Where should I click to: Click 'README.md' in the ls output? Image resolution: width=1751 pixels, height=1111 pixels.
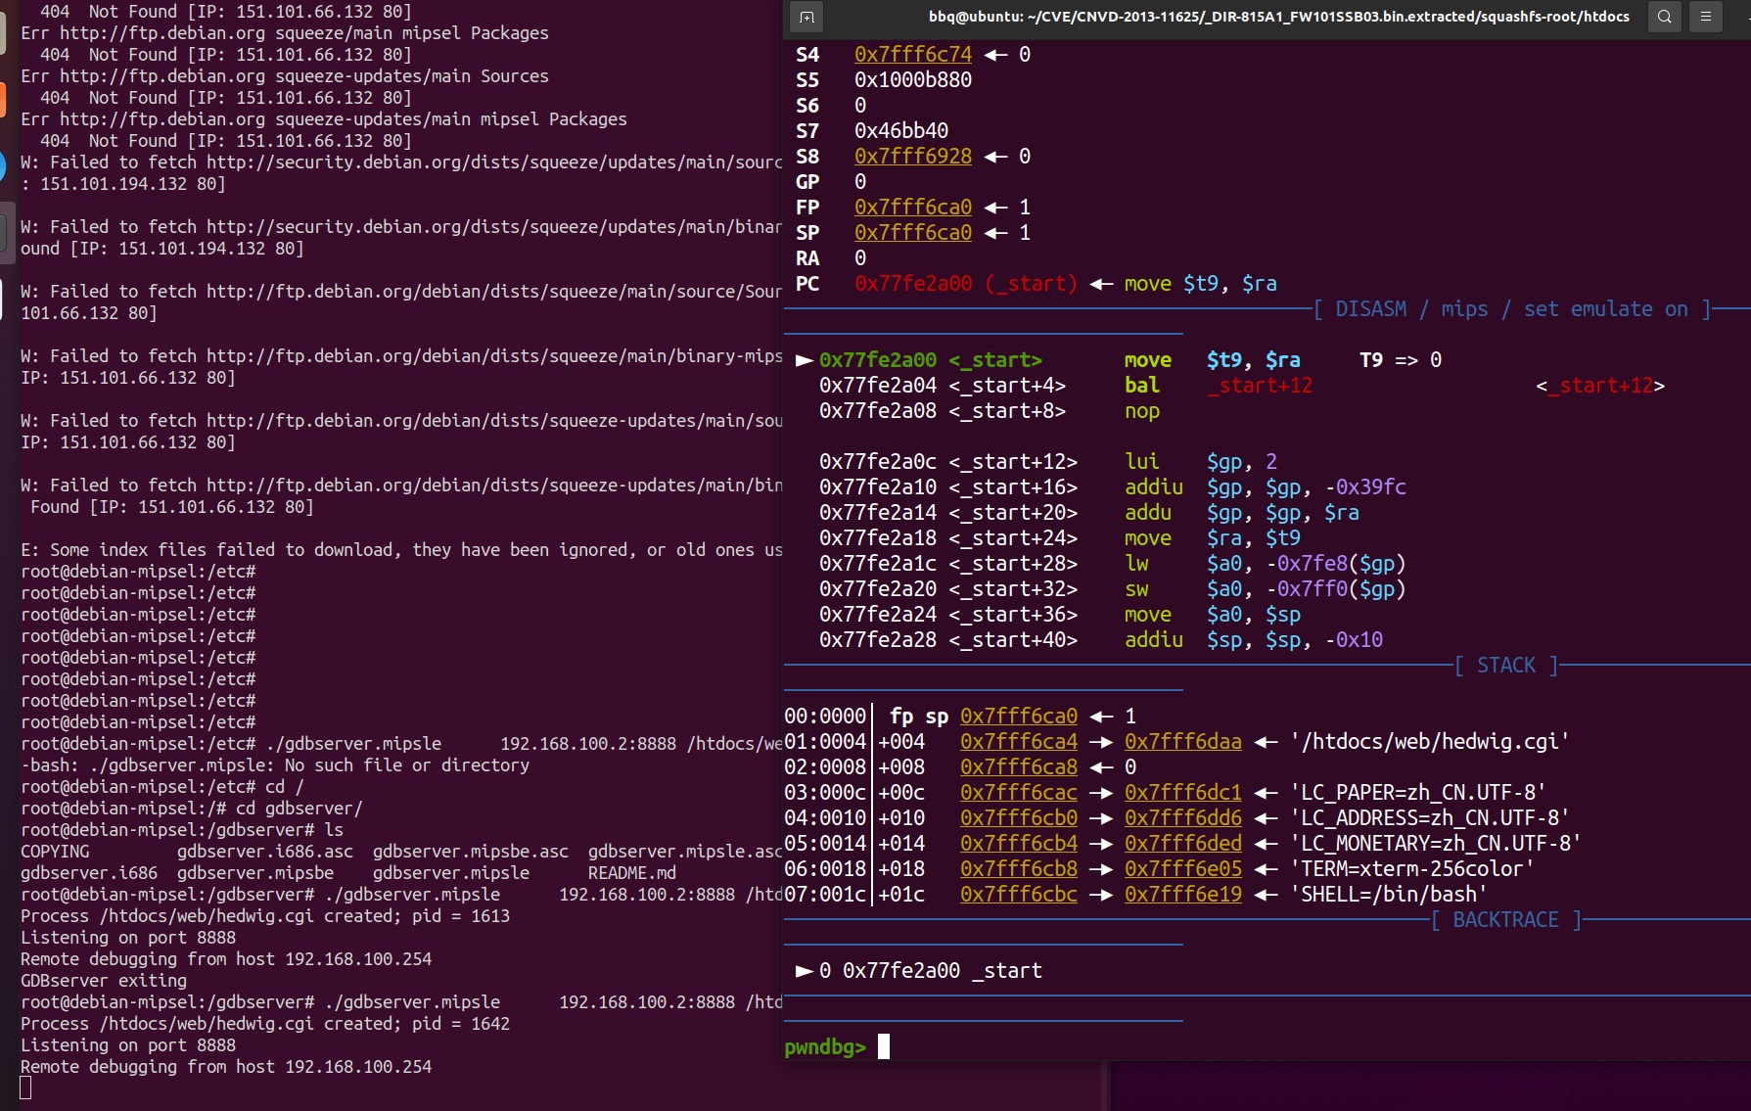click(632, 873)
